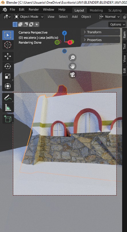Click the Z axis on navigation gizmo
Viewport: 127px width, 232px height.
click(x=65, y=33)
